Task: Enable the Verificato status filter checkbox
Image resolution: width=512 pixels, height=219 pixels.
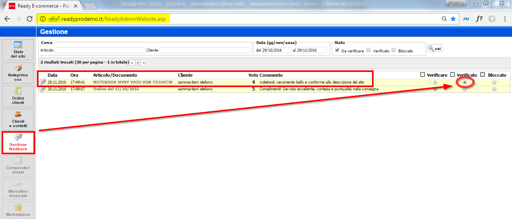Action: [368, 50]
